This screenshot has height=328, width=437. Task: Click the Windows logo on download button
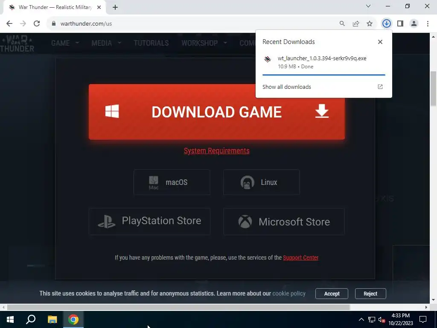[x=112, y=111]
